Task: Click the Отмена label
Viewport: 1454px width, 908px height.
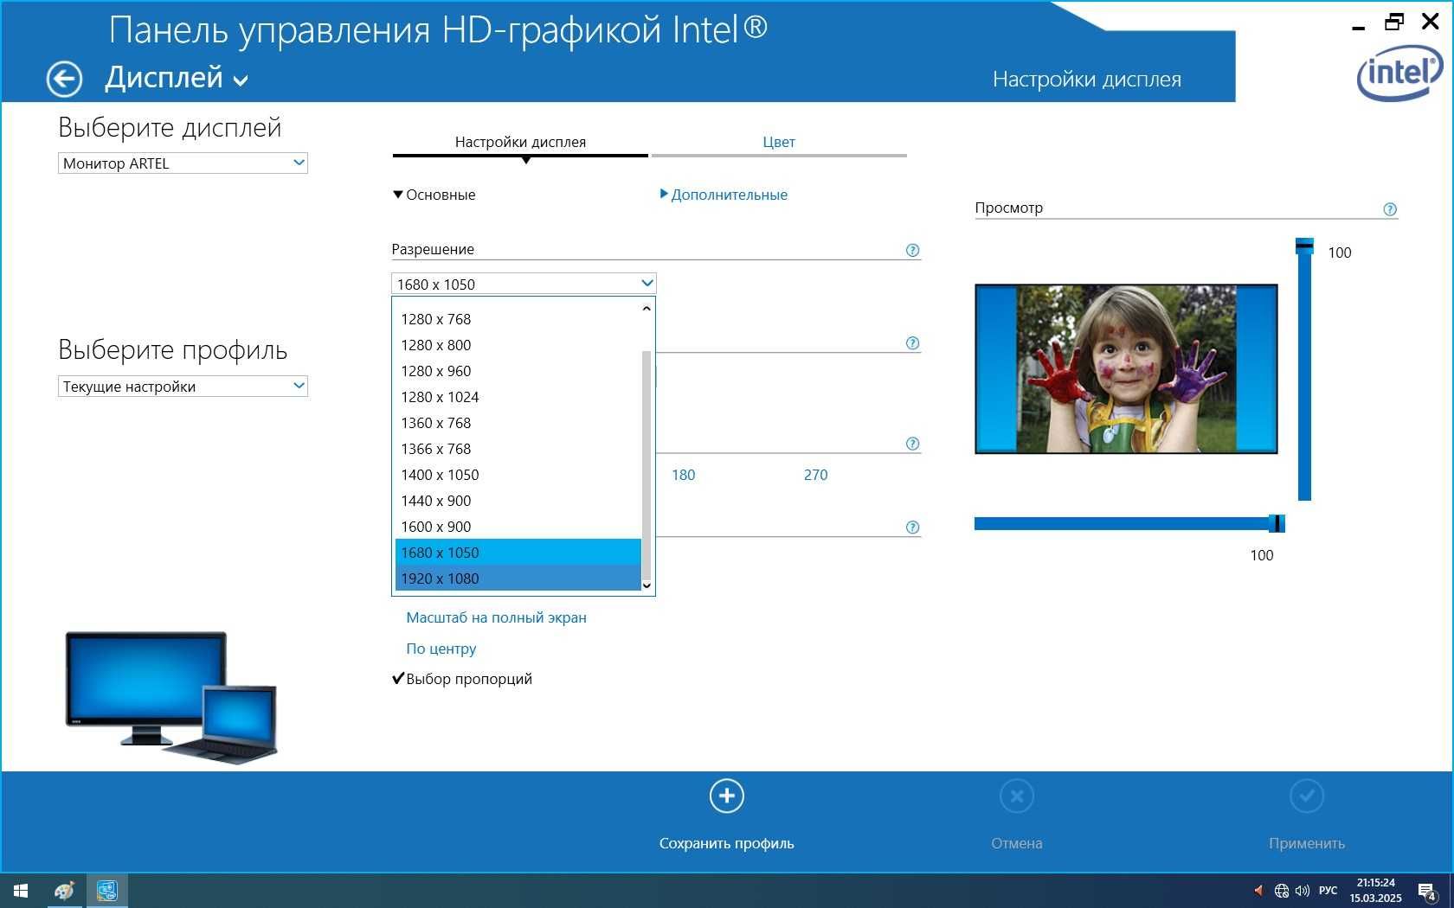Action: 1017,843
